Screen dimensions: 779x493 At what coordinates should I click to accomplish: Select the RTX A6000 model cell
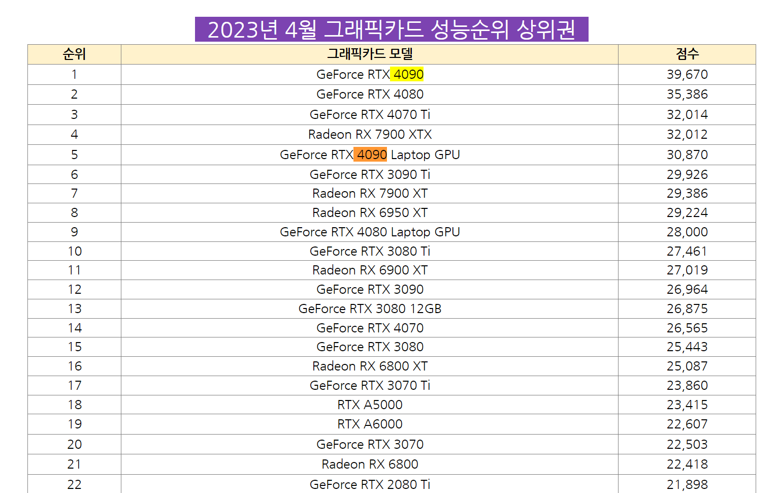pos(370,424)
